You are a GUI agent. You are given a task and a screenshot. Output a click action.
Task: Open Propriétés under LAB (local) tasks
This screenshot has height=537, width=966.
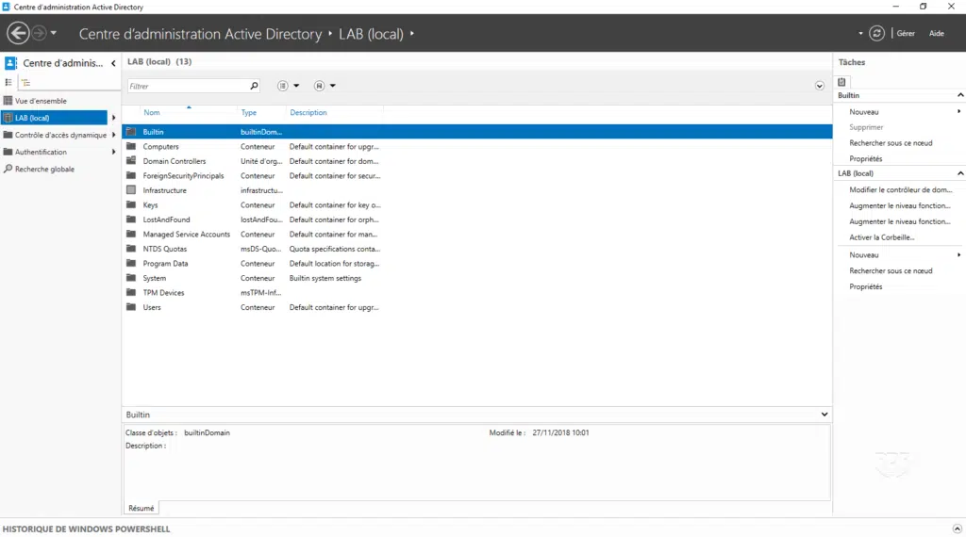coord(866,286)
